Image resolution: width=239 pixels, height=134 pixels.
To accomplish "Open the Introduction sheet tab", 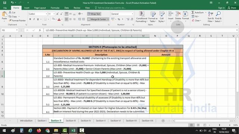I will [x=26, y=121].
